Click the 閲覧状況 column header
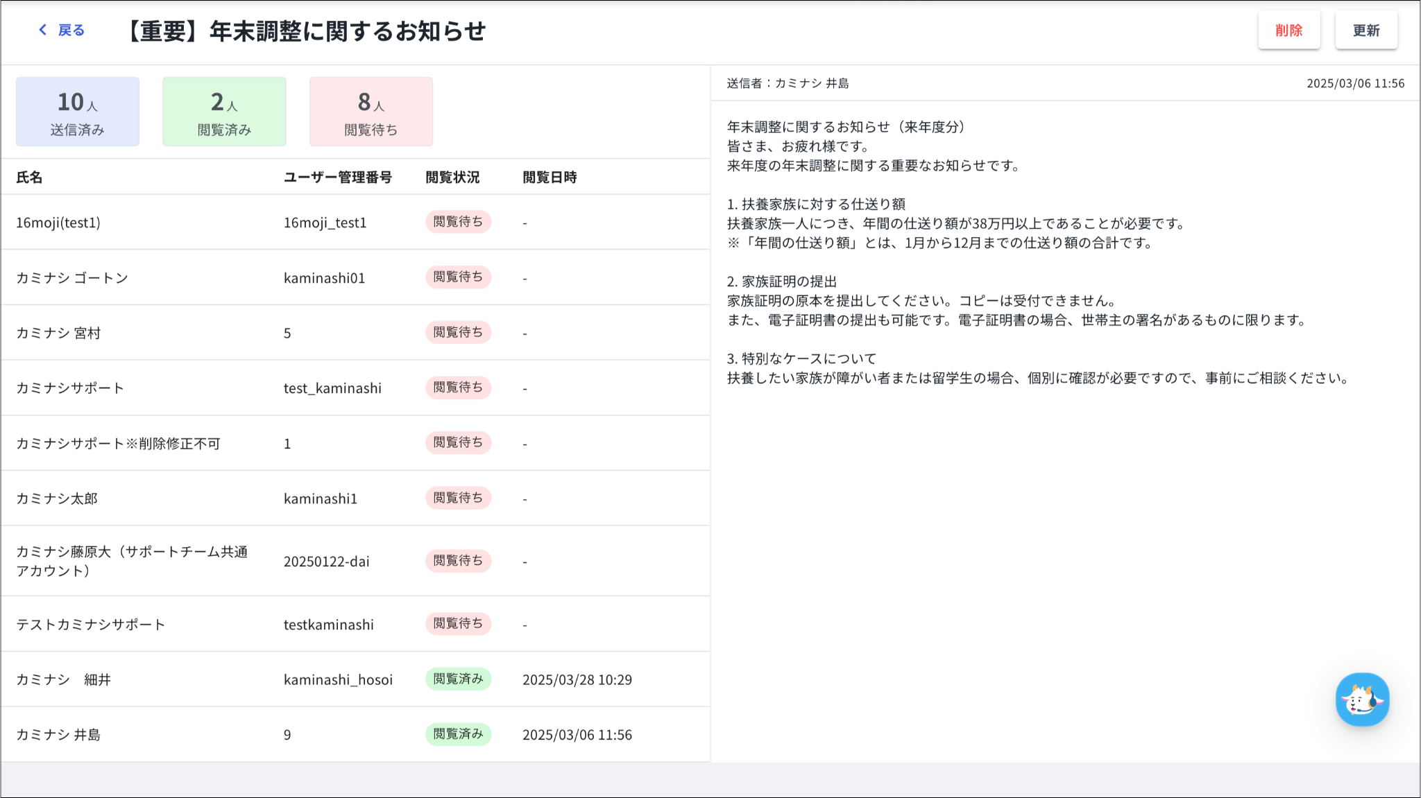1421x798 pixels. click(x=452, y=177)
